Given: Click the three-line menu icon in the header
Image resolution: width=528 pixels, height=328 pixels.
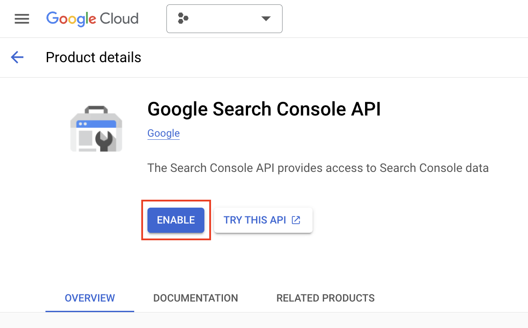Looking at the screenshot, I should click(x=21, y=19).
